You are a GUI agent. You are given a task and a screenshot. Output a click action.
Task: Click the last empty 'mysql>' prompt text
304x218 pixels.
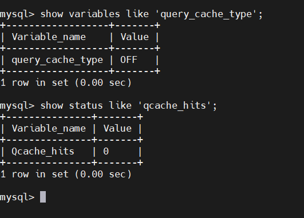[17, 197]
